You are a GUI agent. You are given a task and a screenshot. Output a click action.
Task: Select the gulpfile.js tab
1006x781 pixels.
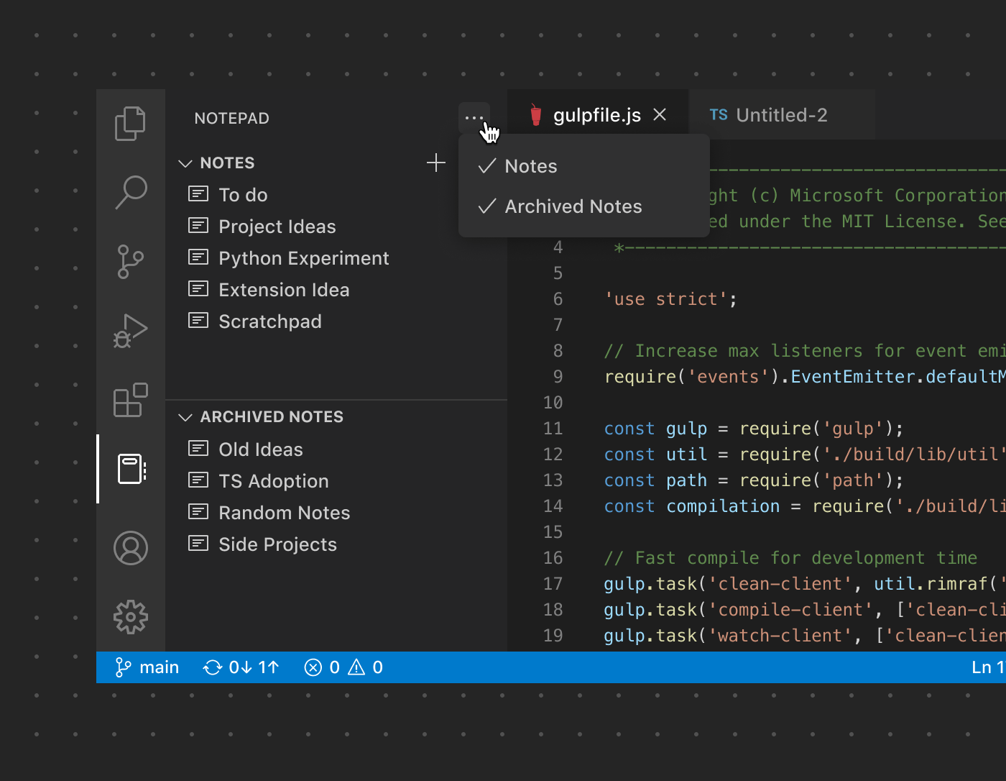click(x=596, y=114)
